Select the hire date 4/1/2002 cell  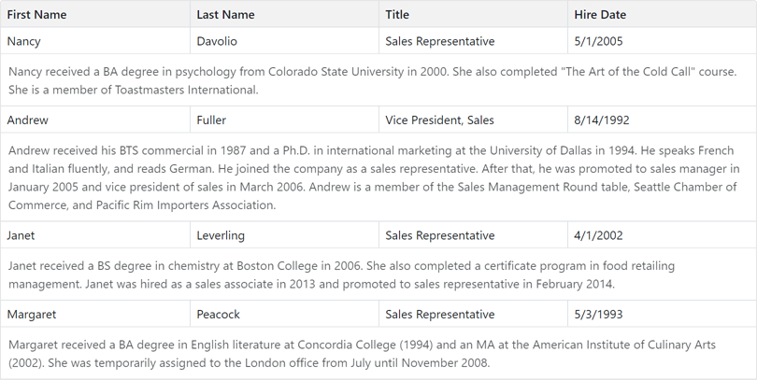click(x=598, y=235)
